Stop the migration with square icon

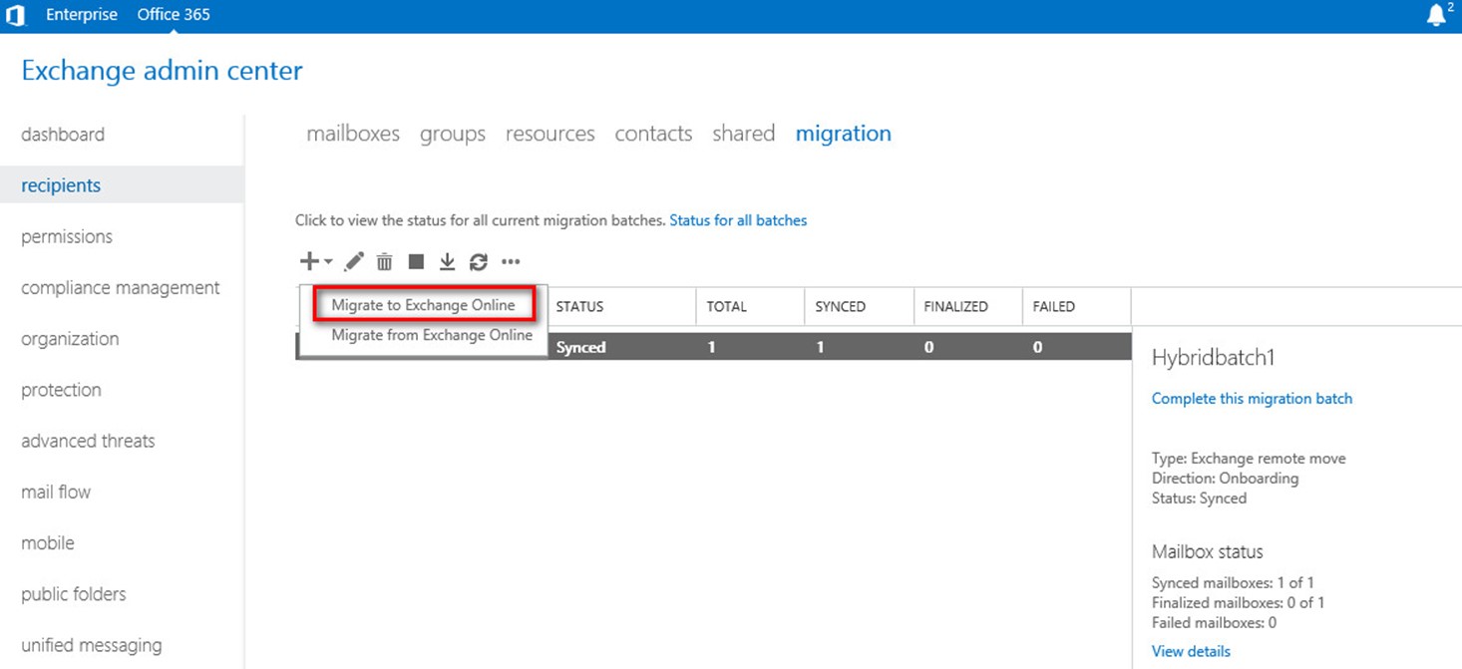coord(416,261)
